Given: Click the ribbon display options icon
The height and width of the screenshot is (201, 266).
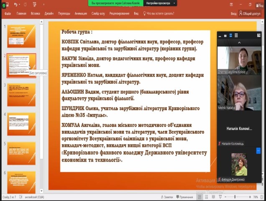Looking at the screenshot, I should 231,5.
